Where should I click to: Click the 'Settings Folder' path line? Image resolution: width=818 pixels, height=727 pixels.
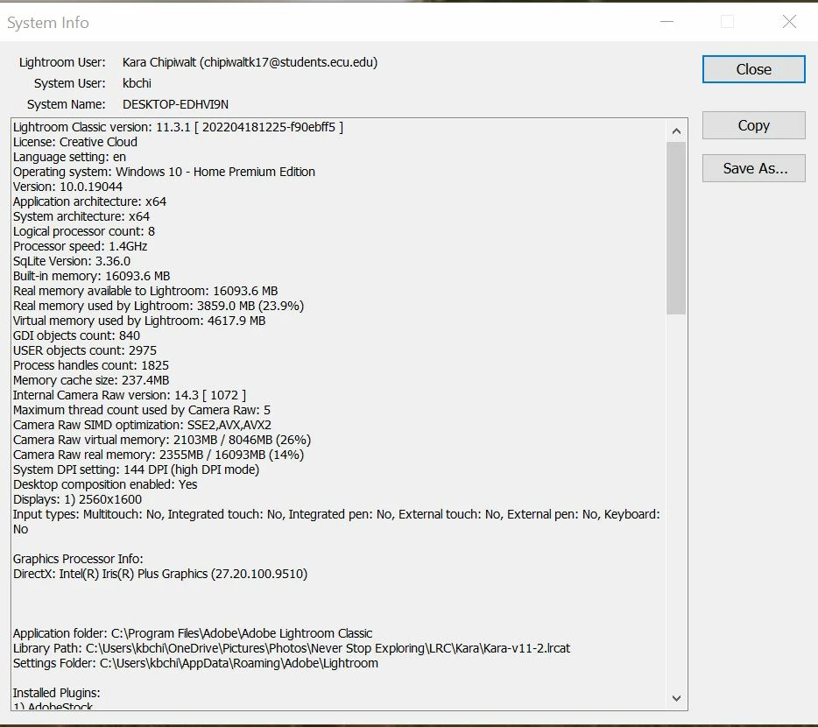[195, 663]
